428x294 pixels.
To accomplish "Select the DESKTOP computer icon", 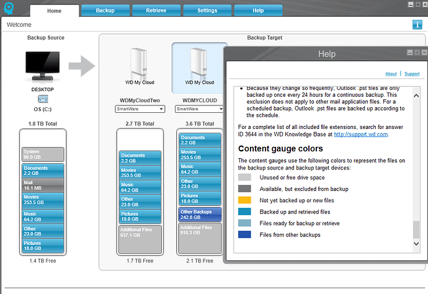I will (x=43, y=66).
